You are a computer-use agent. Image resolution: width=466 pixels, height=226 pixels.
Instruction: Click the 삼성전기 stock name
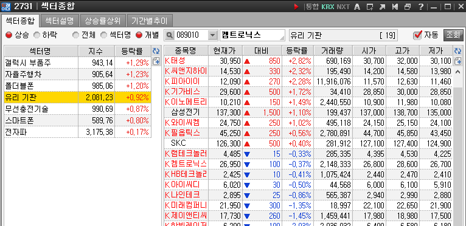186,112
